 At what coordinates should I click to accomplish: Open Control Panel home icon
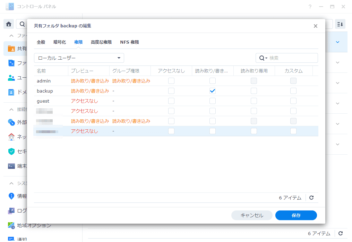point(9,24)
